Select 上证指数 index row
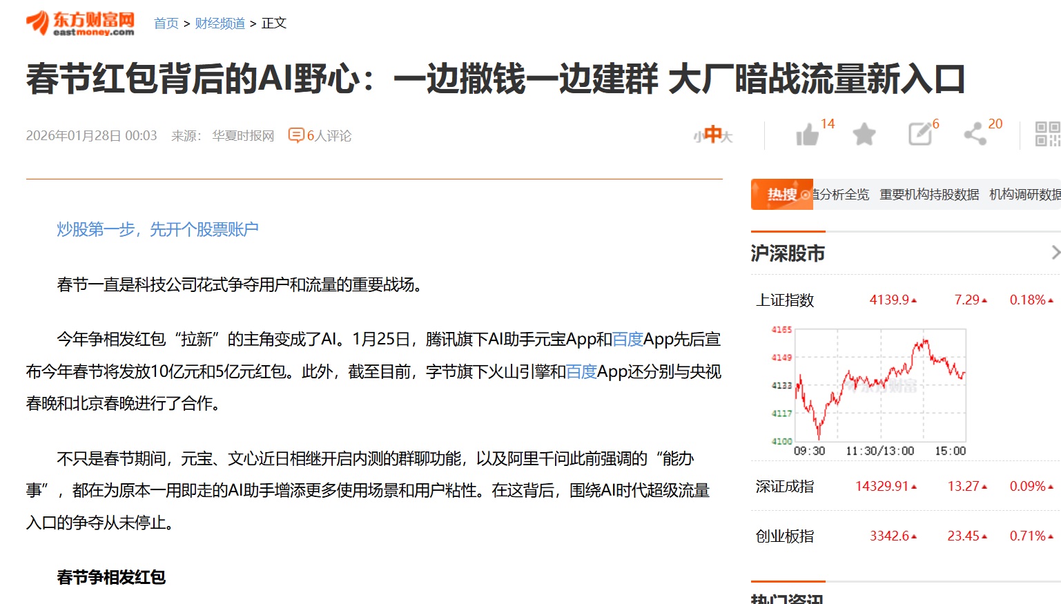The width and height of the screenshot is (1061, 604). (905, 300)
